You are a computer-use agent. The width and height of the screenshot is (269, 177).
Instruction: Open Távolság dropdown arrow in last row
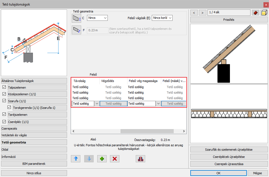point(97,104)
